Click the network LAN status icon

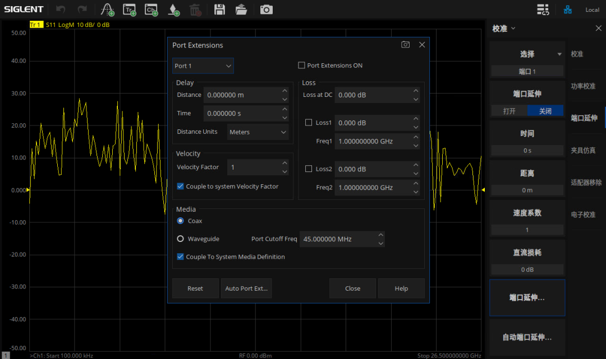pyautogui.click(x=568, y=10)
